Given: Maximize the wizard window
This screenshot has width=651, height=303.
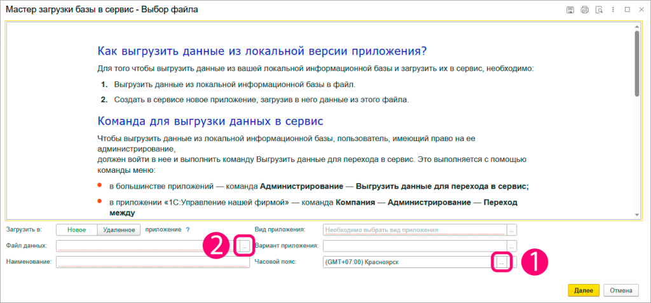Looking at the screenshot, I should pos(627,10).
